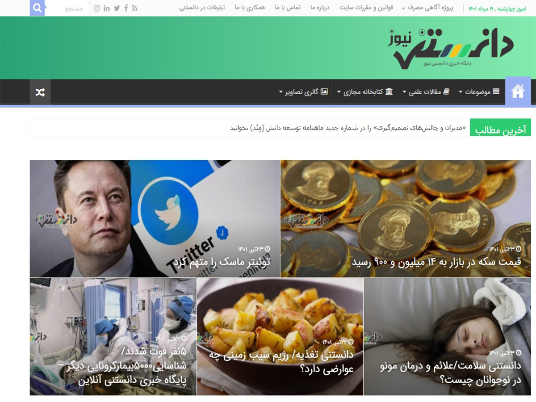The width and height of the screenshot is (536, 402).
Task: Open the Facebook social icon
Action: (x=126, y=8)
